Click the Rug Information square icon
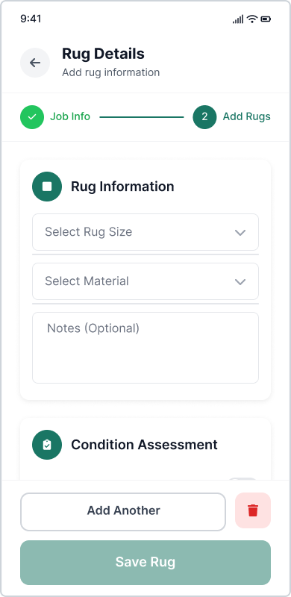Screen dimensions: 291x597 click(47, 187)
